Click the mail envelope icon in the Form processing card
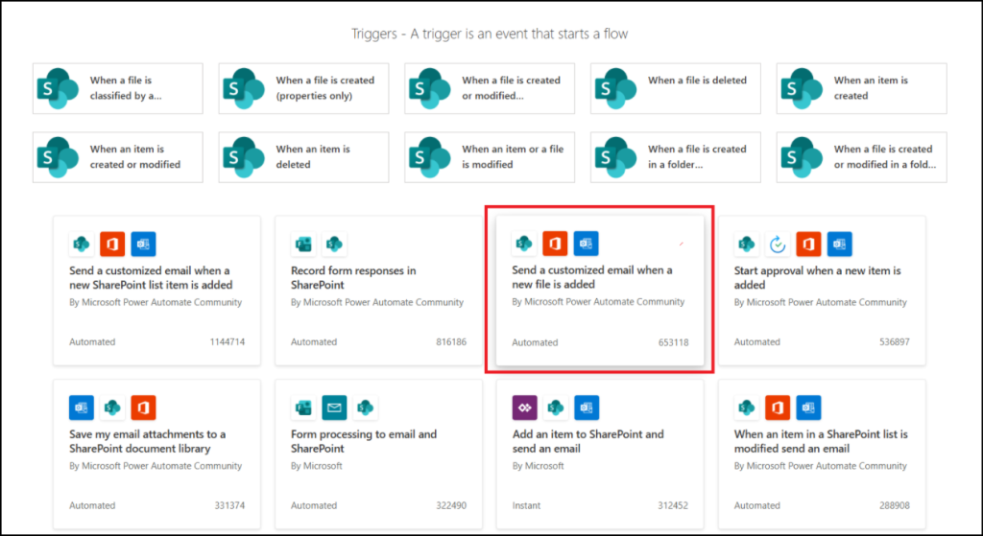Viewport: 983px width, 536px height. (x=335, y=408)
